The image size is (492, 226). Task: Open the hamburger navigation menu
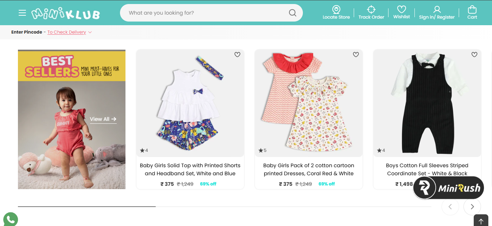coord(22,13)
